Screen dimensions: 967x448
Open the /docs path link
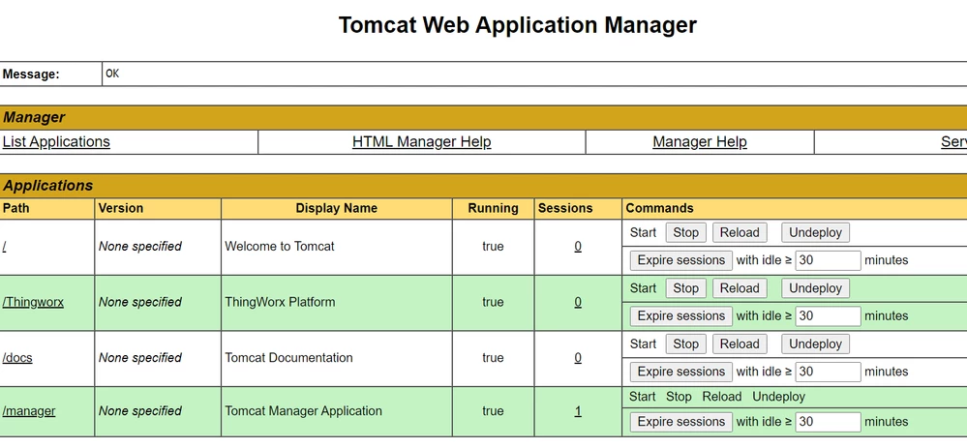coord(17,357)
